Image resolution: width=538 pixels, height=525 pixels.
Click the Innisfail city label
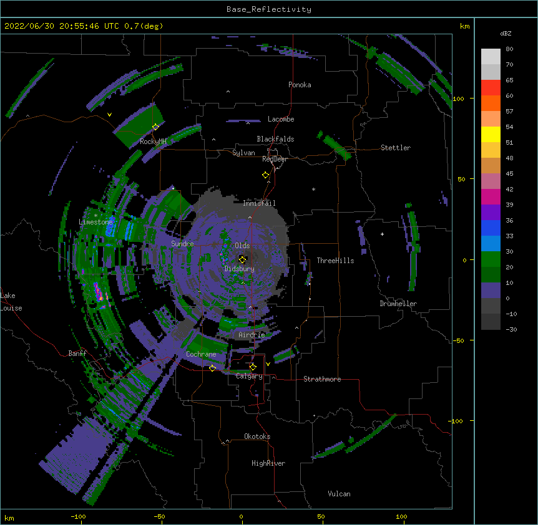point(259,203)
